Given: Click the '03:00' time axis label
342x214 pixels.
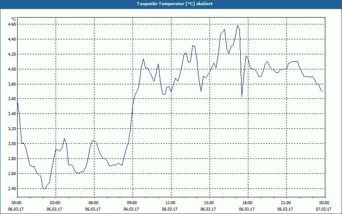Looking at the screenshot, I should 55,203.
